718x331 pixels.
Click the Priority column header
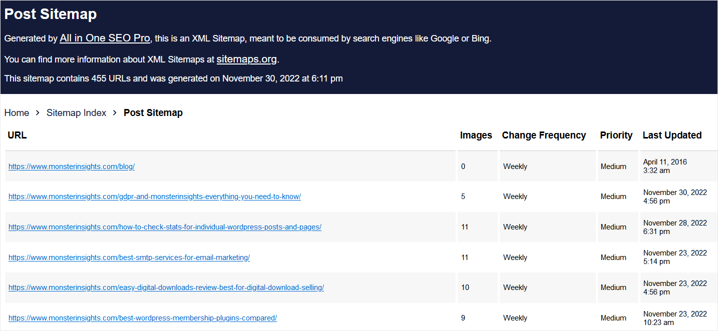click(616, 135)
